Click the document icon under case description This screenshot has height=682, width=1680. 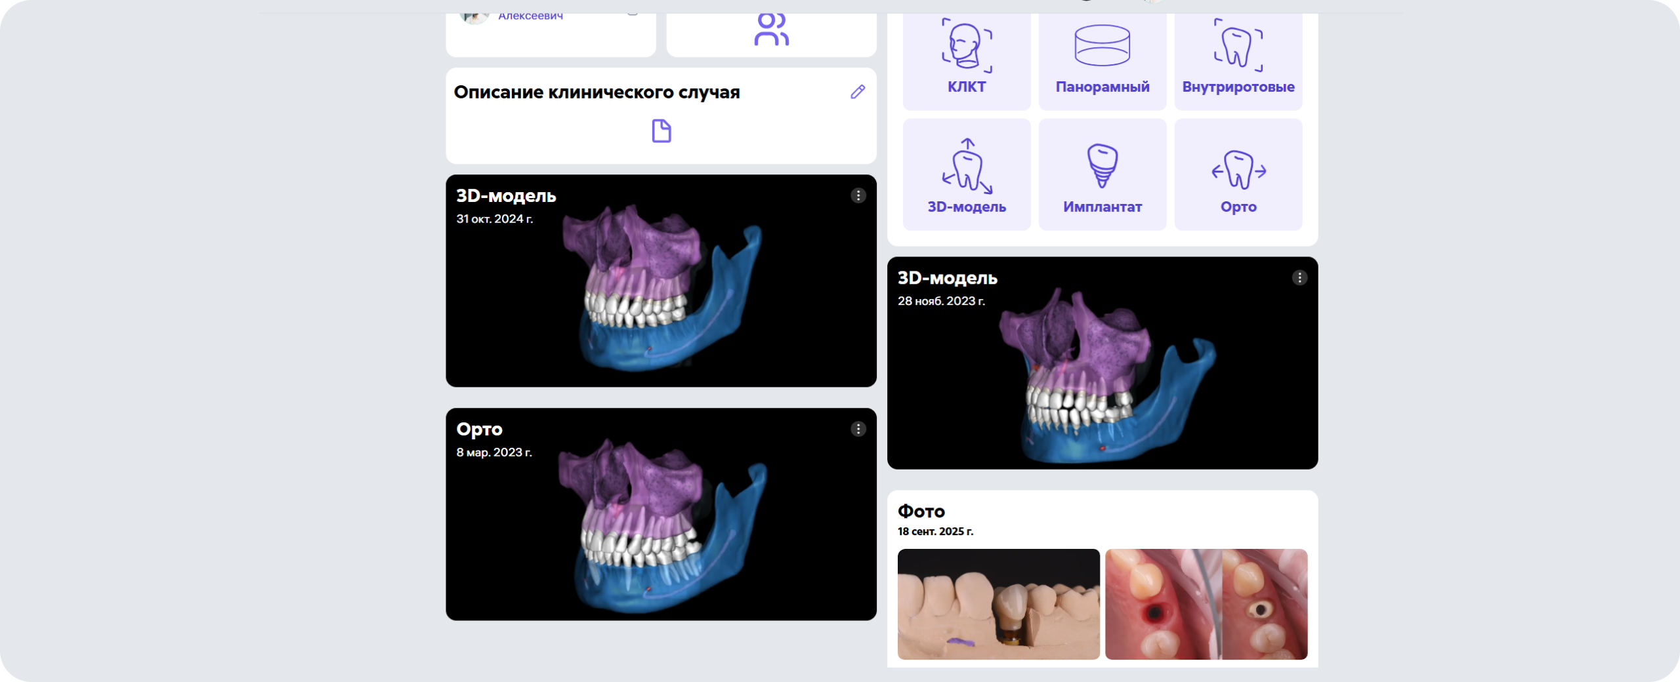coord(661,131)
